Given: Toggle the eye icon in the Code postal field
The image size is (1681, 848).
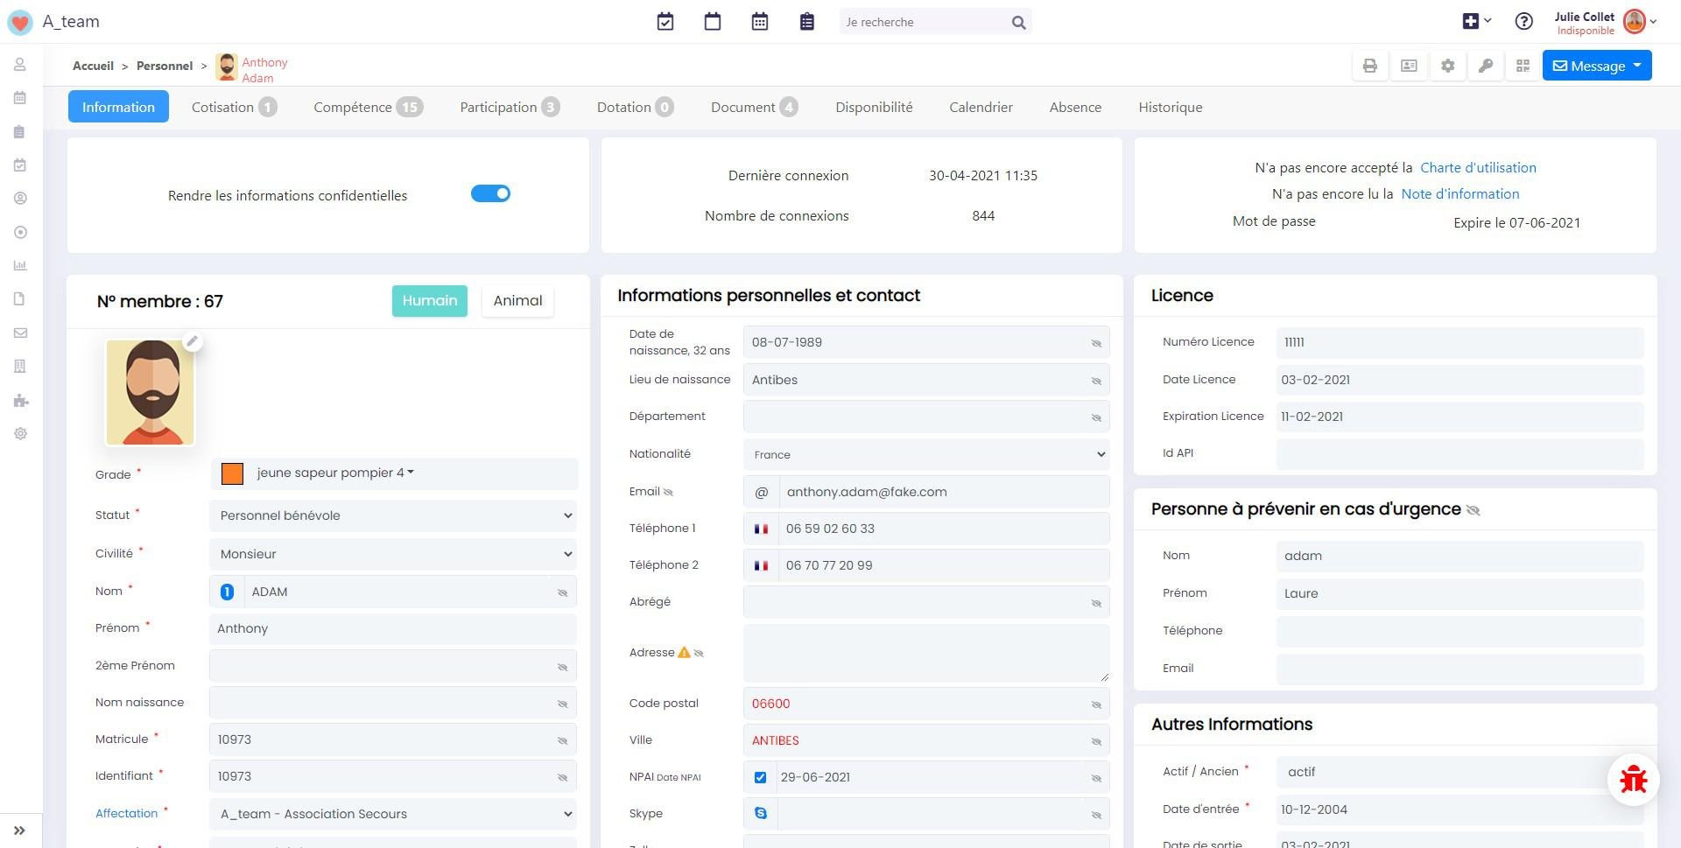Looking at the screenshot, I should 1096,704.
